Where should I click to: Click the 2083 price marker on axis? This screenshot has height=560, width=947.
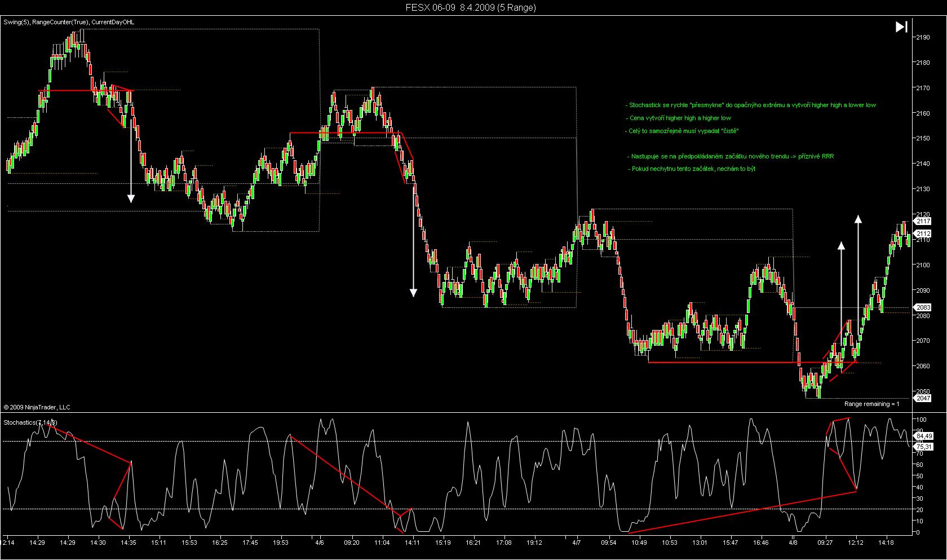point(923,307)
